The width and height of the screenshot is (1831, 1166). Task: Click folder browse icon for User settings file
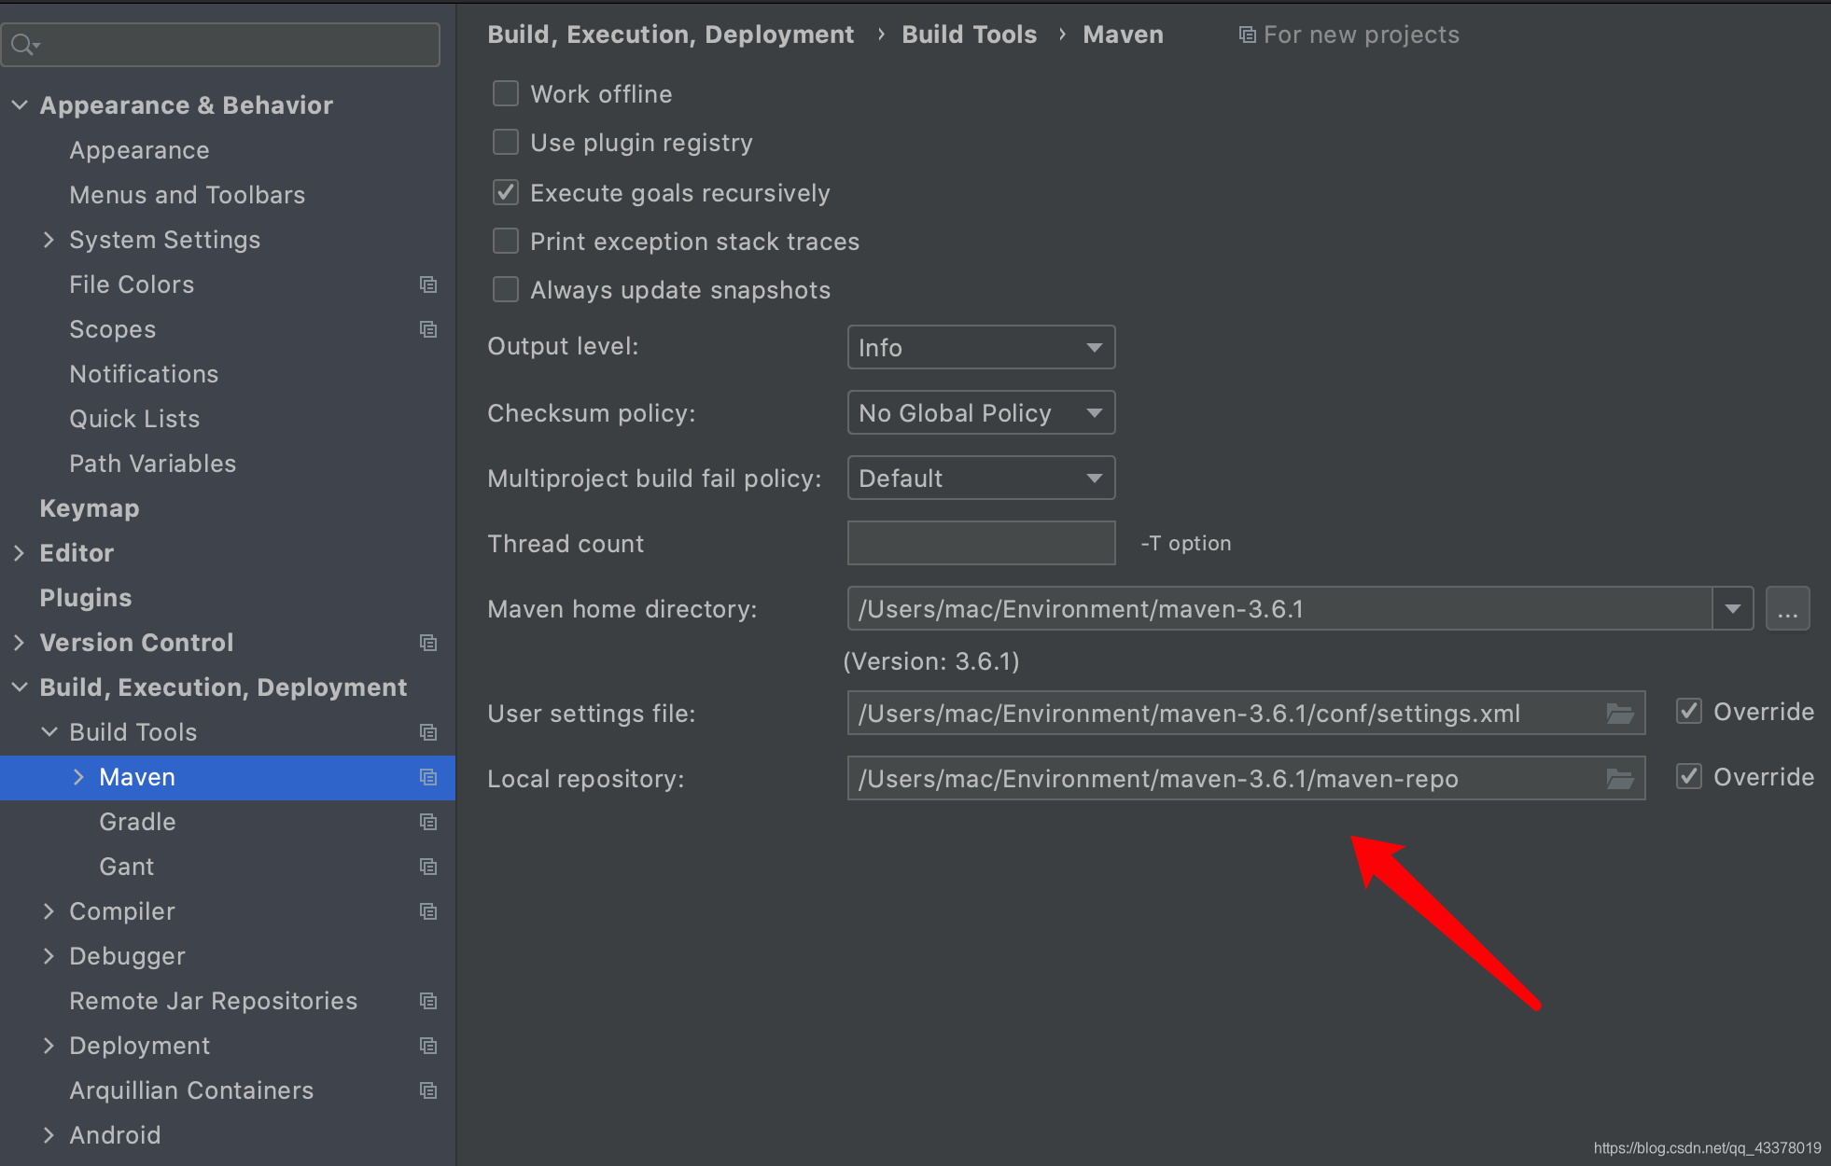coord(1620,714)
